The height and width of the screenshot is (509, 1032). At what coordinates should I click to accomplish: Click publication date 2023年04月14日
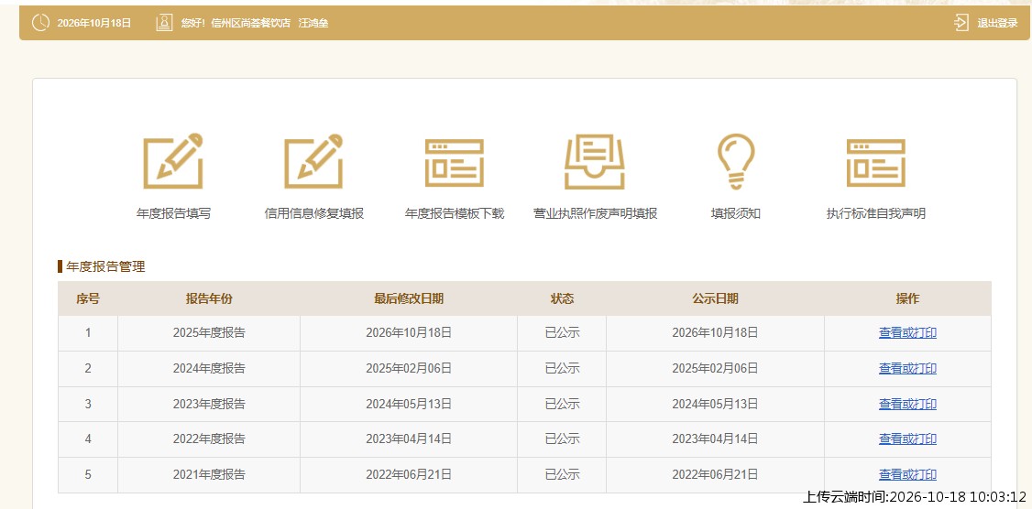point(715,439)
